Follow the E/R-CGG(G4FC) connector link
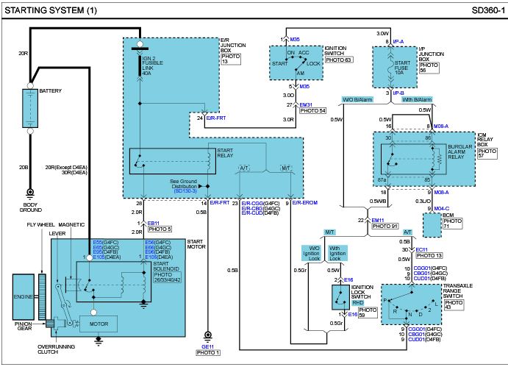The image size is (508, 378). tap(260, 203)
